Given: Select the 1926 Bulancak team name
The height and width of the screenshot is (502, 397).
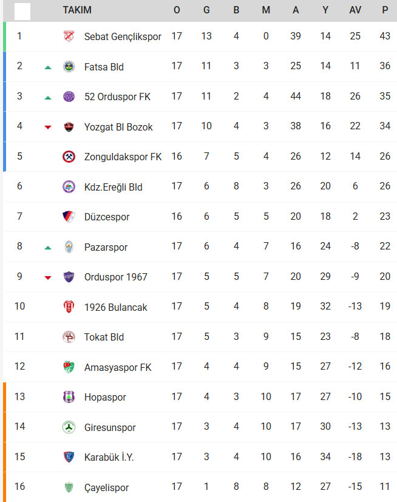Looking at the screenshot, I should tap(115, 307).
